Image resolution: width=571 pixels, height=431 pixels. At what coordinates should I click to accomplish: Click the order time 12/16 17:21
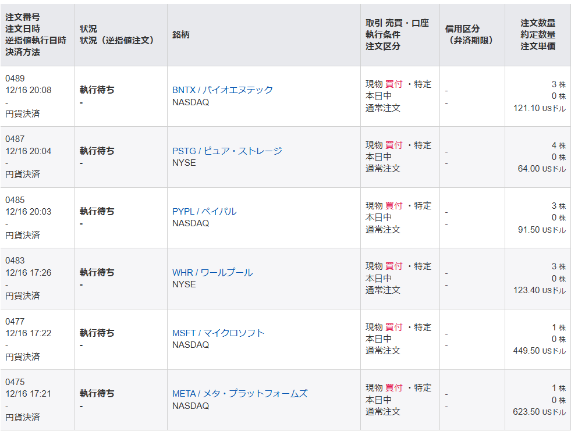(29, 394)
